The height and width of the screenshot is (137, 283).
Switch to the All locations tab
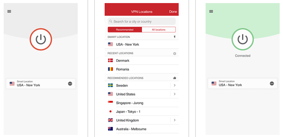click(x=159, y=30)
